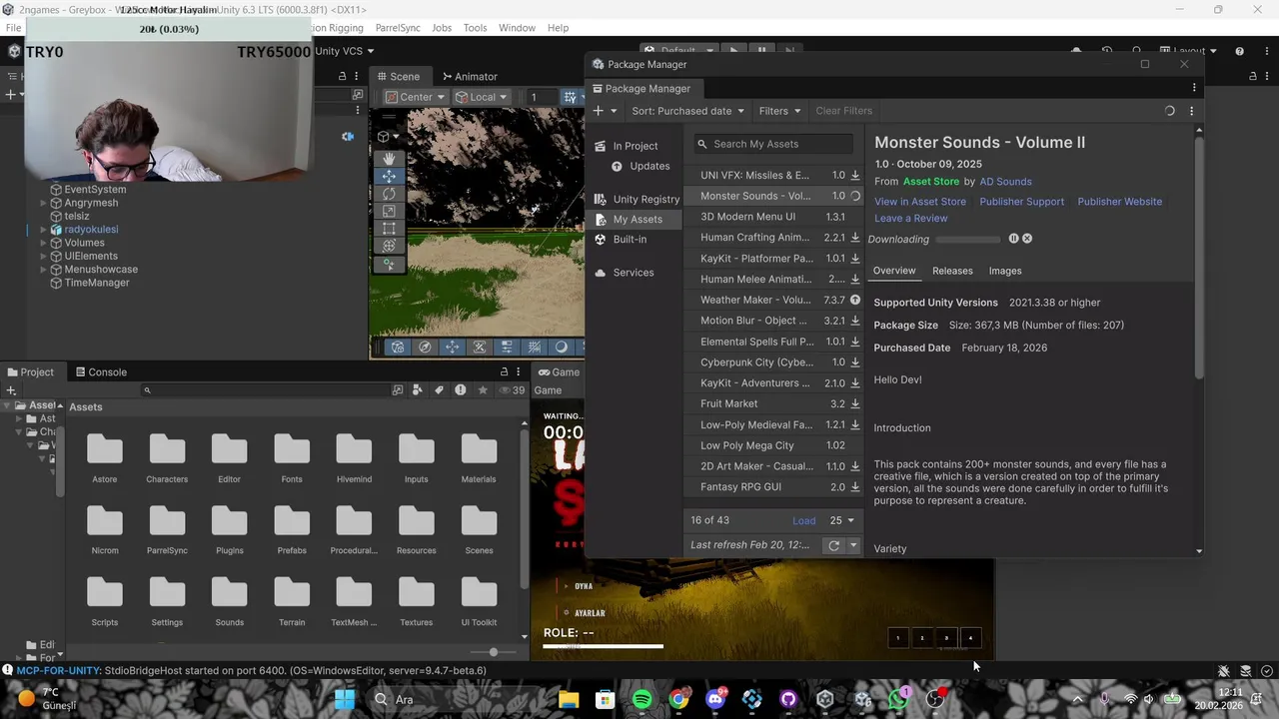The height and width of the screenshot is (719, 1279).
Task: Select Built-in in Package Manager sidebar
Action: [x=630, y=240]
